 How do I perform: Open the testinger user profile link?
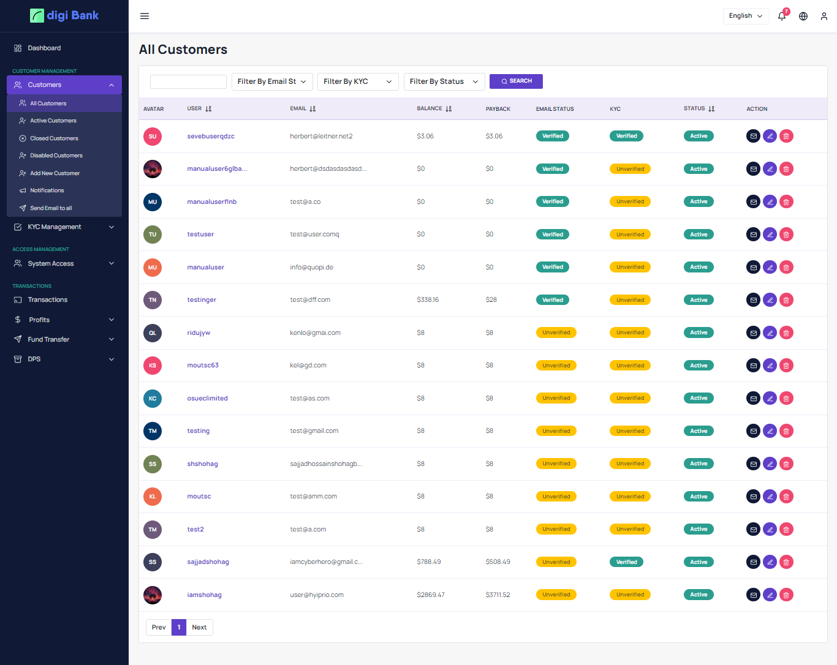tap(202, 300)
